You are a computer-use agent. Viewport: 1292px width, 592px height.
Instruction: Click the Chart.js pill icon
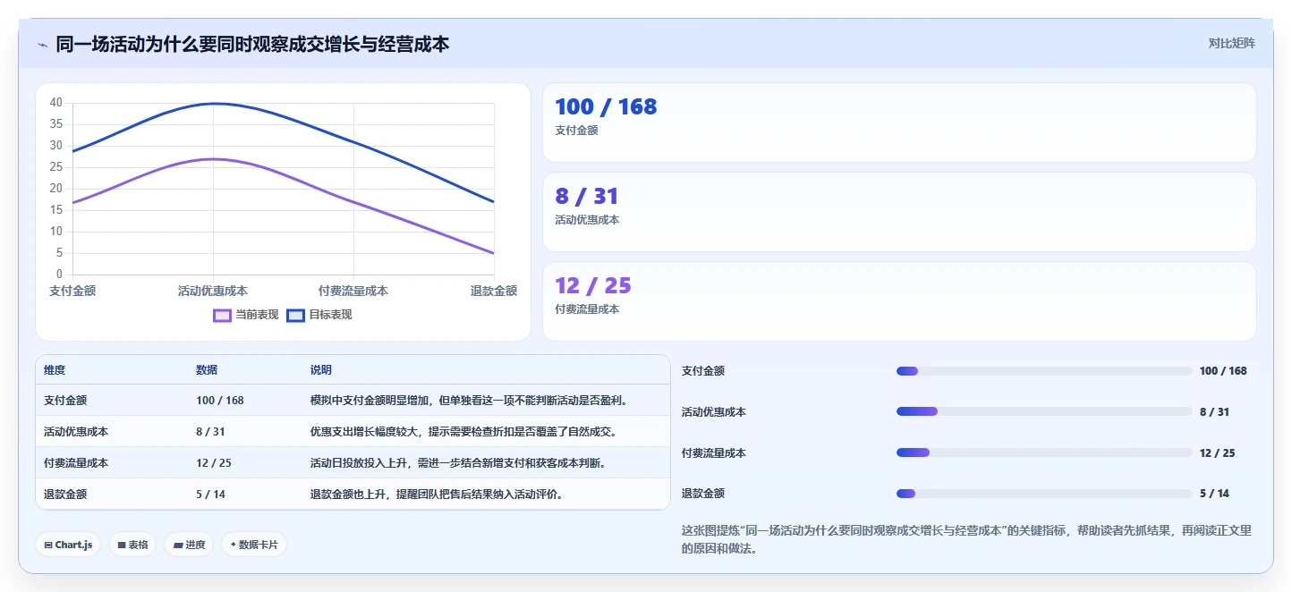(x=47, y=545)
